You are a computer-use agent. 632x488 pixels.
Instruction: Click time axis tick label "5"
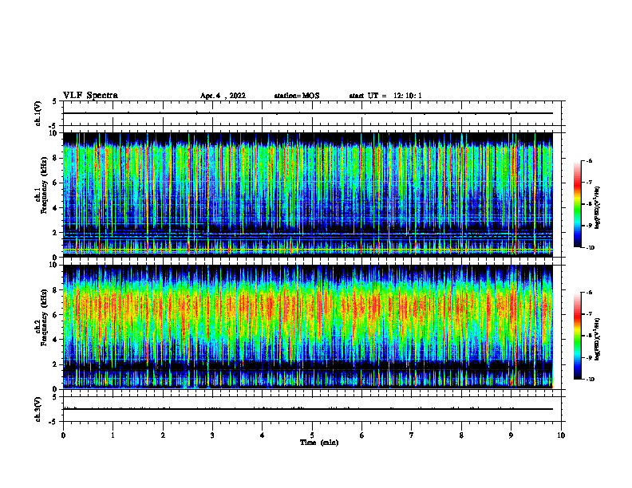pos(312,435)
